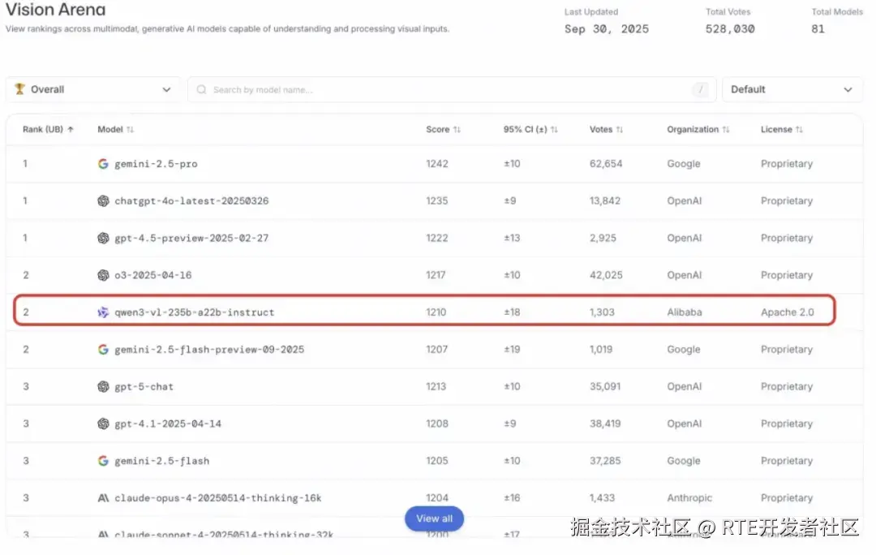Click the 62,654 votes cell
The width and height of the screenshot is (876, 555).
(606, 164)
